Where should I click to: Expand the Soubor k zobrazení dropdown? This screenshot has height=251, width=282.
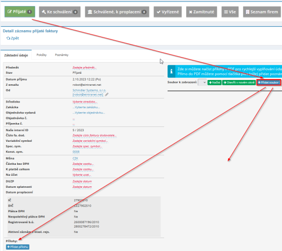[202, 82]
